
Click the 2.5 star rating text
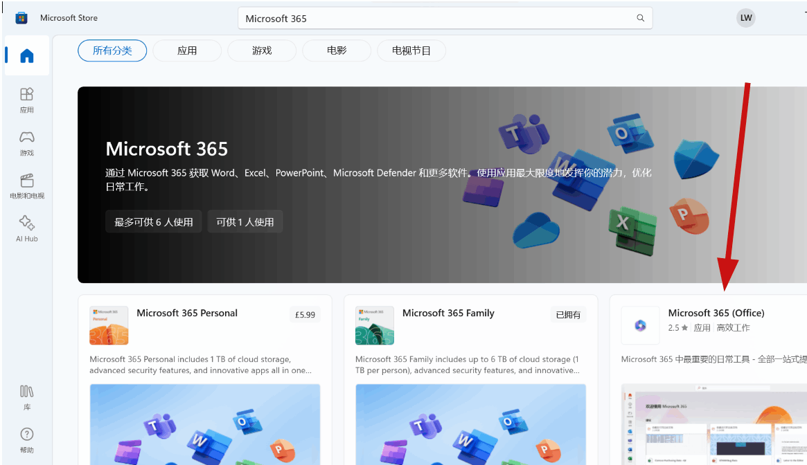[678, 328]
